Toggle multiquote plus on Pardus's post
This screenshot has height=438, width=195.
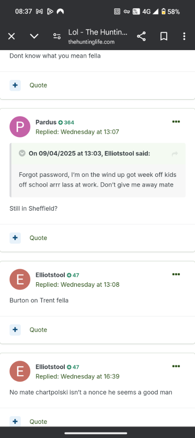(x=15, y=238)
